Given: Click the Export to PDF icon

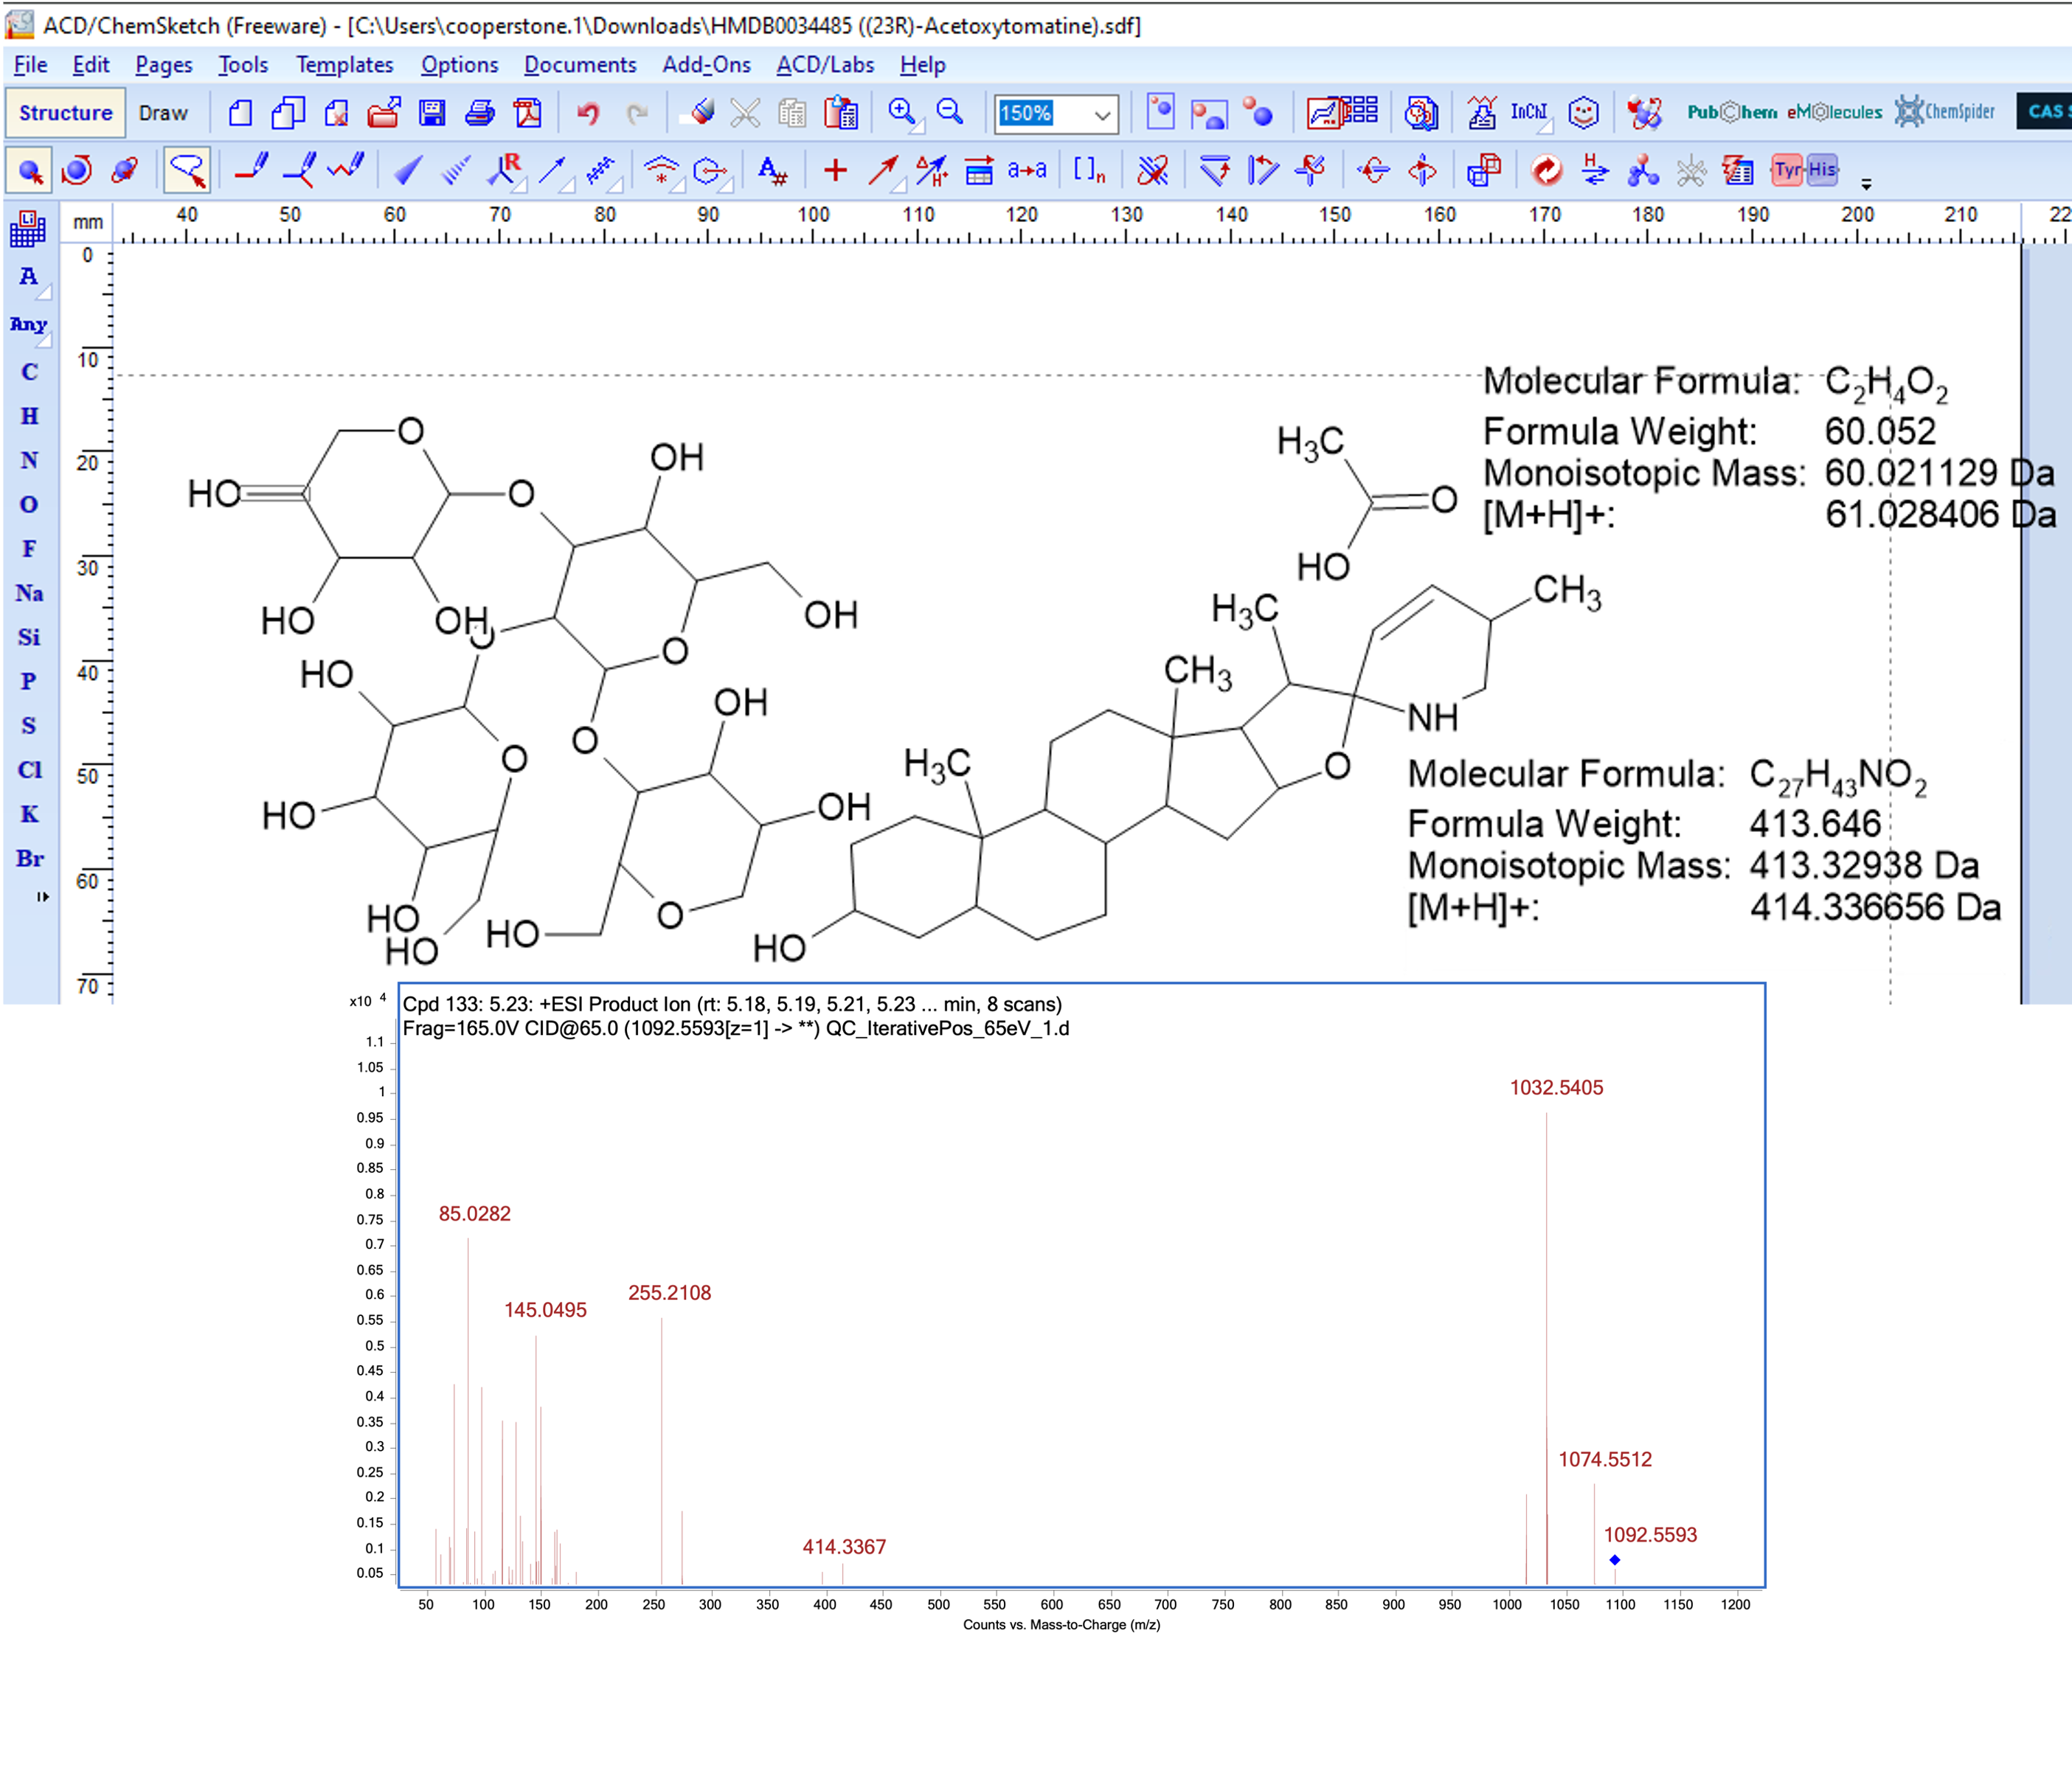Looking at the screenshot, I should 528,113.
